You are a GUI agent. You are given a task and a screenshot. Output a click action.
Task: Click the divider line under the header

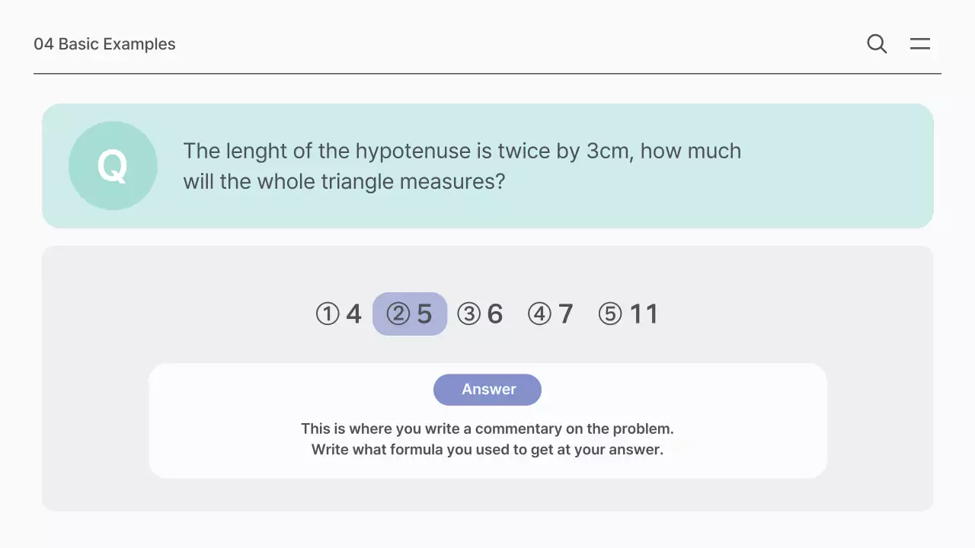pyautogui.click(x=487, y=74)
